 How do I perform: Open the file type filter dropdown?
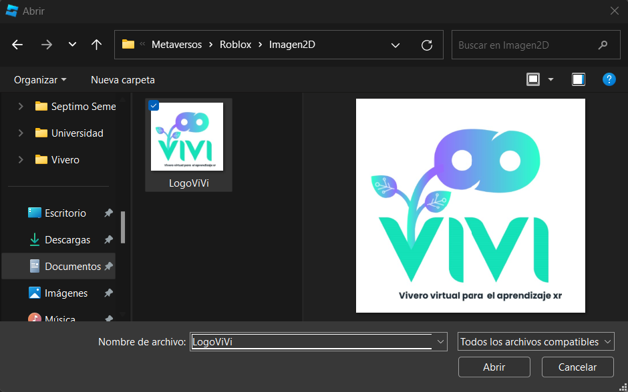click(535, 342)
